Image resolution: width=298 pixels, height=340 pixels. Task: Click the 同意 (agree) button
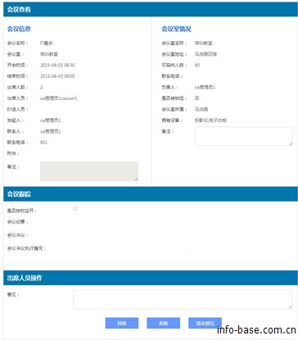tap(122, 323)
